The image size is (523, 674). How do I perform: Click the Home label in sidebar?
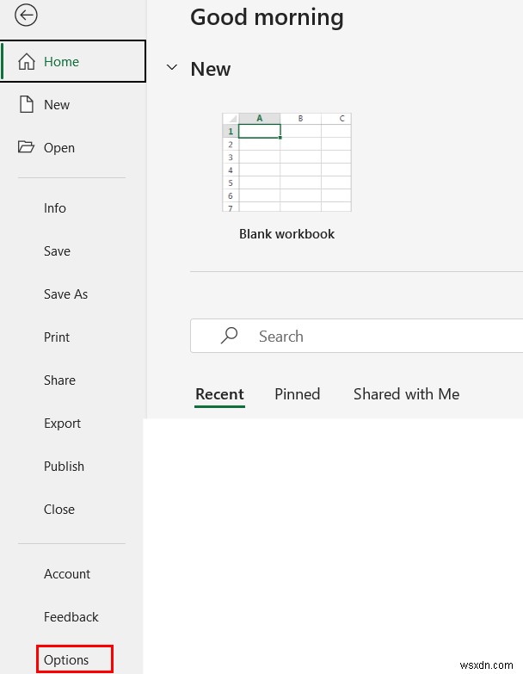61,61
